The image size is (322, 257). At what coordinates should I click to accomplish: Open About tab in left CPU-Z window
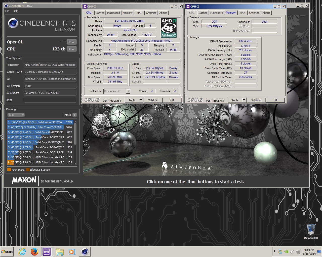pyautogui.click(x=163, y=13)
